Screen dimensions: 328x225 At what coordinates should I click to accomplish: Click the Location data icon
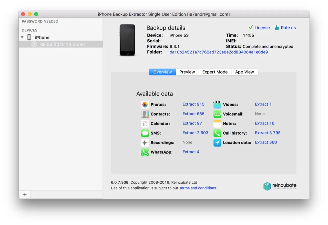217,143
